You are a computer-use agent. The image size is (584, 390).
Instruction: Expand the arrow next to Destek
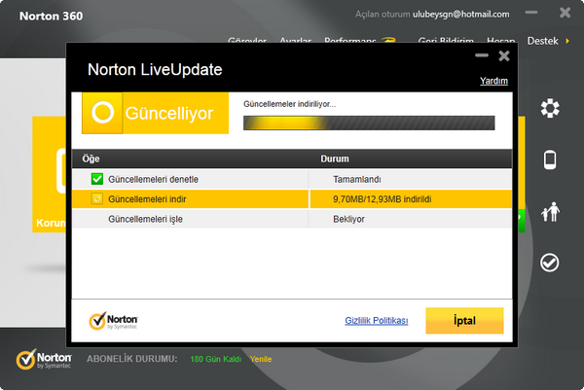pos(567,41)
